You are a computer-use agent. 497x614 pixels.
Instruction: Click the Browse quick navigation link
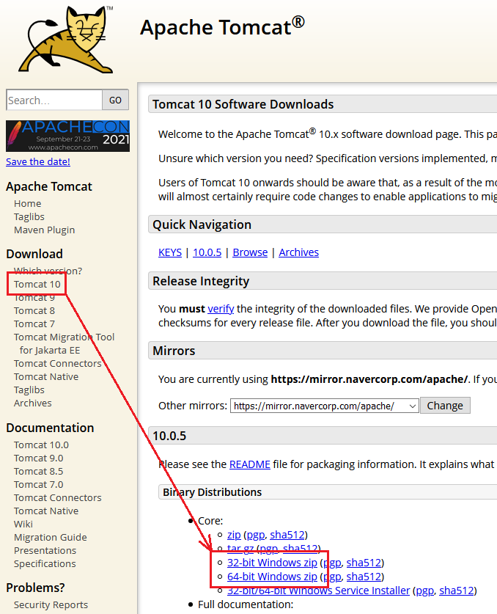tap(250, 252)
